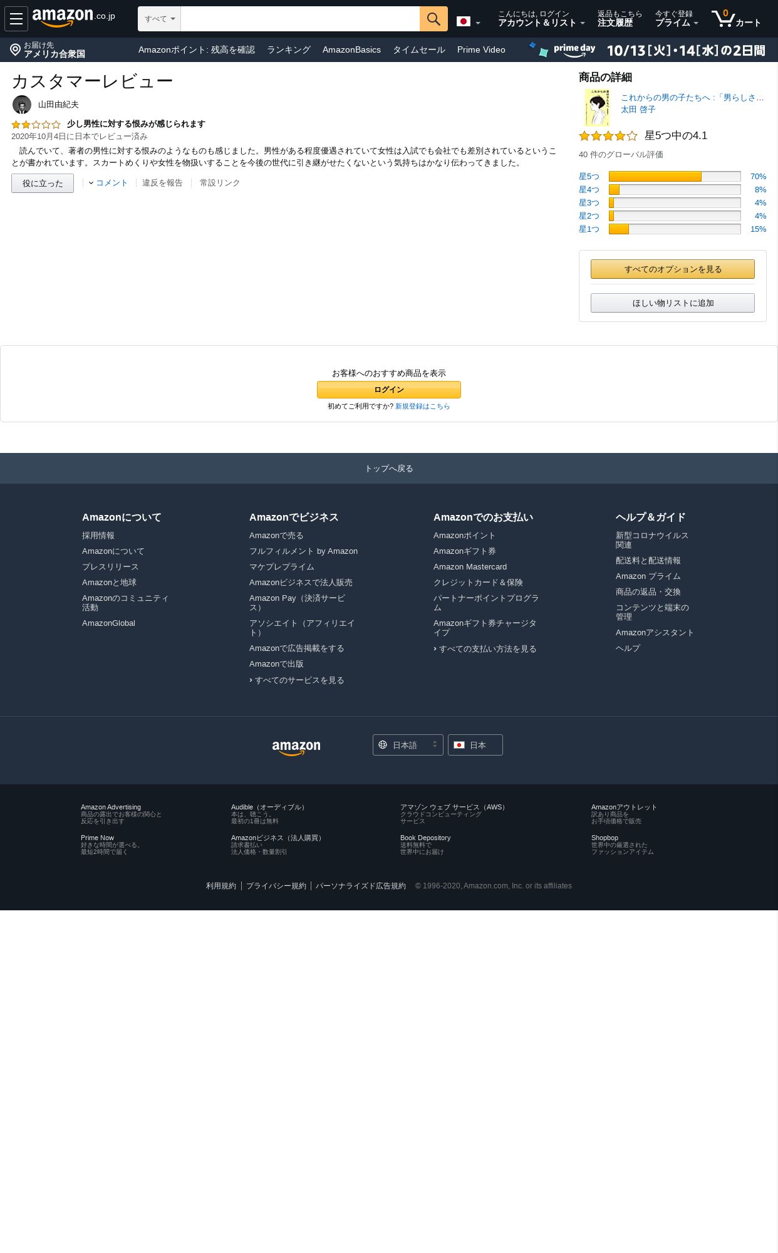Click the 星4つ 8% rating bar

[x=675, y=190]
